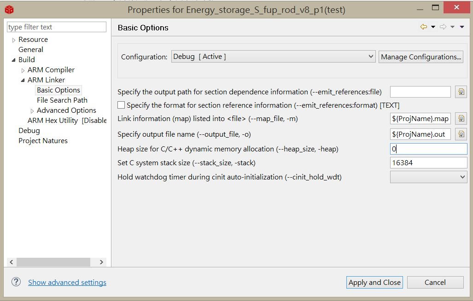Click browse icon beside output file name

pos(461,134)
